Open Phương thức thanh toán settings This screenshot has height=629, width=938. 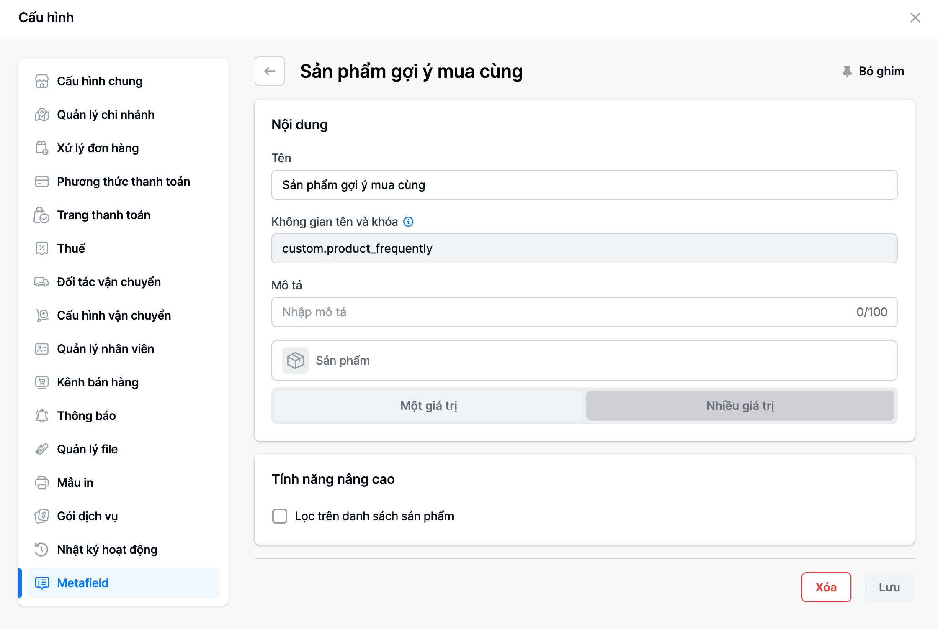click(123, 182)
